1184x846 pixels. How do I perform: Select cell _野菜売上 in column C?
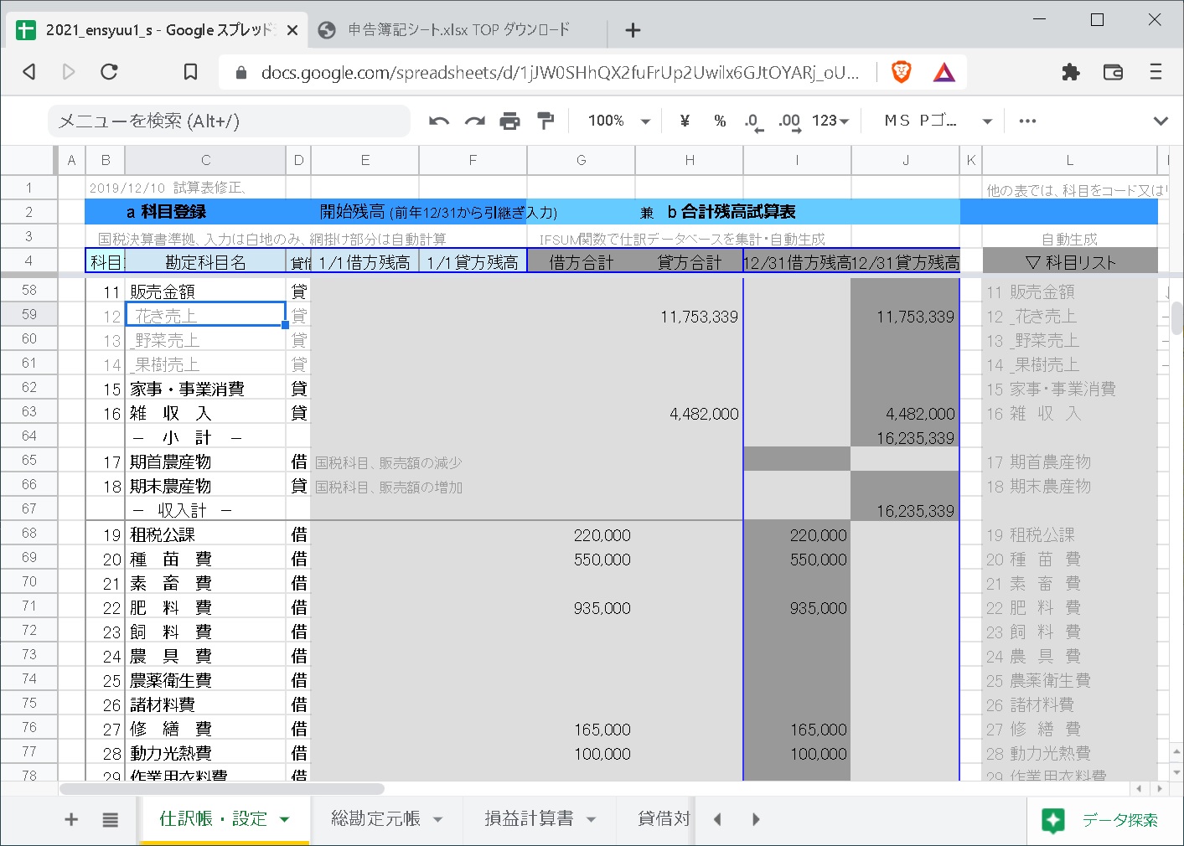[x=205, y=340]
